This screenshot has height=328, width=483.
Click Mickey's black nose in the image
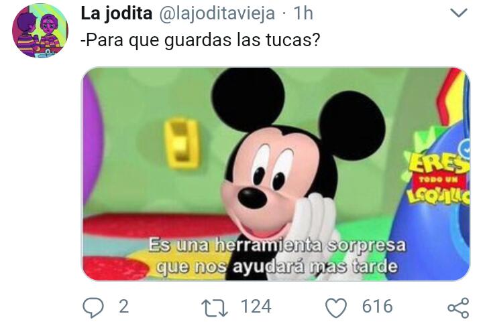click(252, 197)
